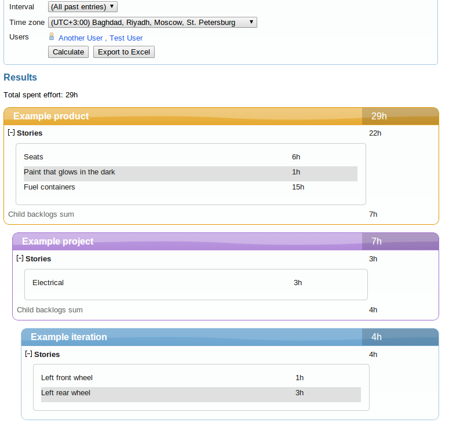449x430 pixels.
Task: Click the 29h total on Example product
Action: tap(379, 116)
